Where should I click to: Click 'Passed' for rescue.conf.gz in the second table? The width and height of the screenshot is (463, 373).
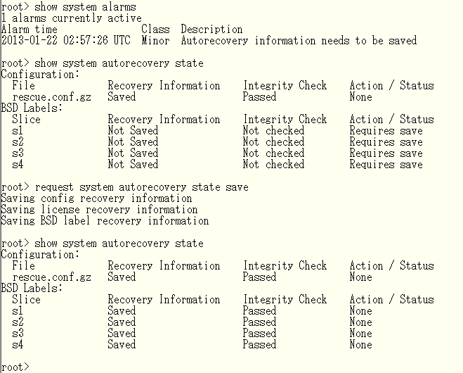[259, 277]
